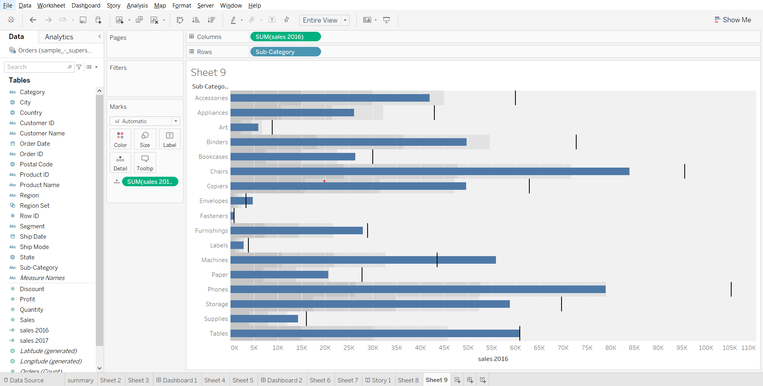763x386 pixels.
Task: Toggle the Show Me panel
Action: pos(732,20)
